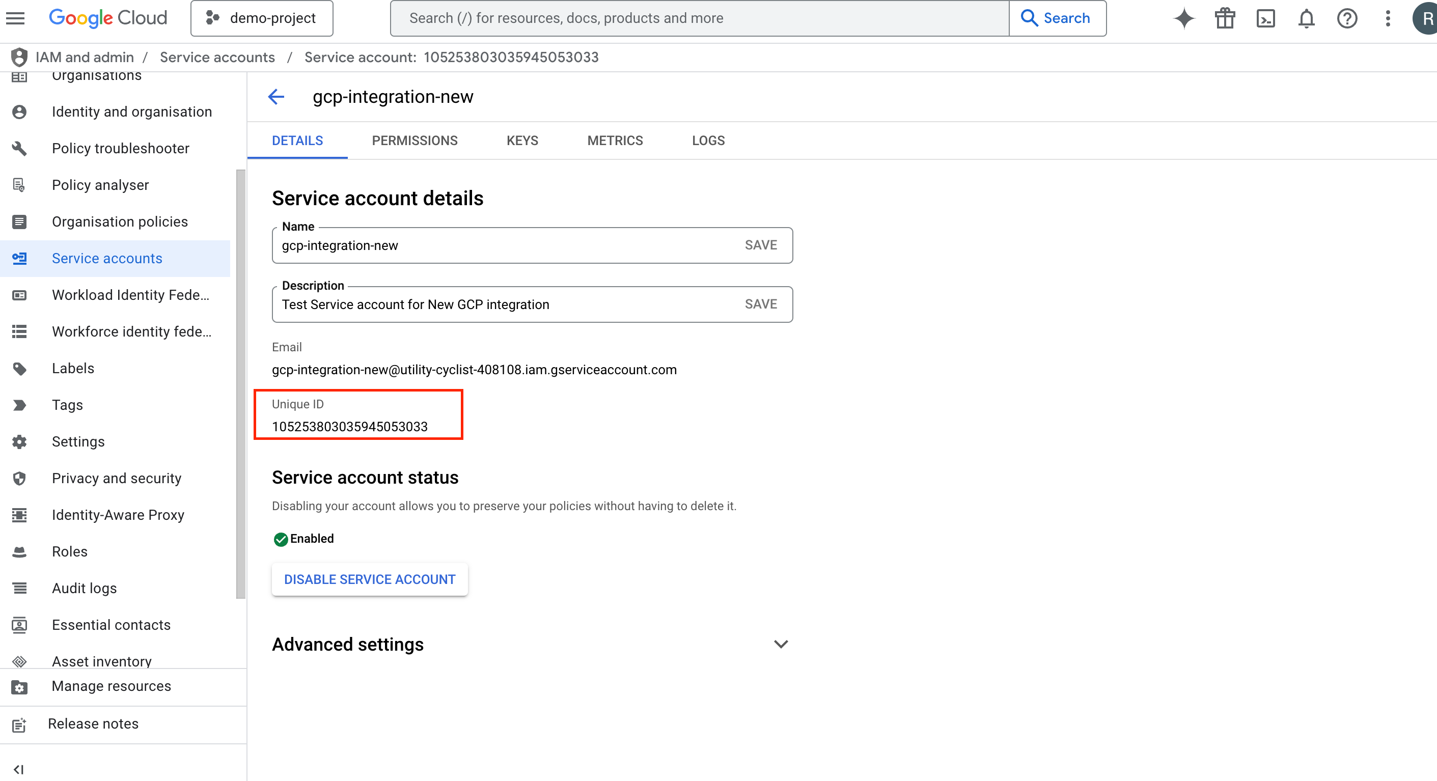The height and width of the screenshot is (781, 1437).
Task: Click the Settings gear icon
Action: tap(19, 442)
